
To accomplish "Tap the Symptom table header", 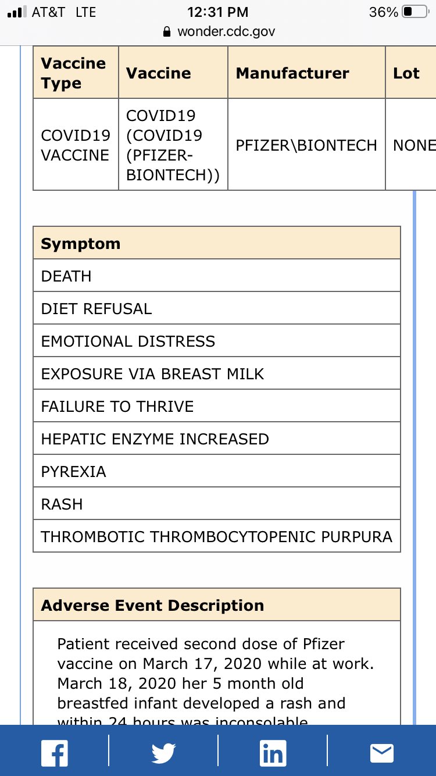I will (x=217, y=243).
